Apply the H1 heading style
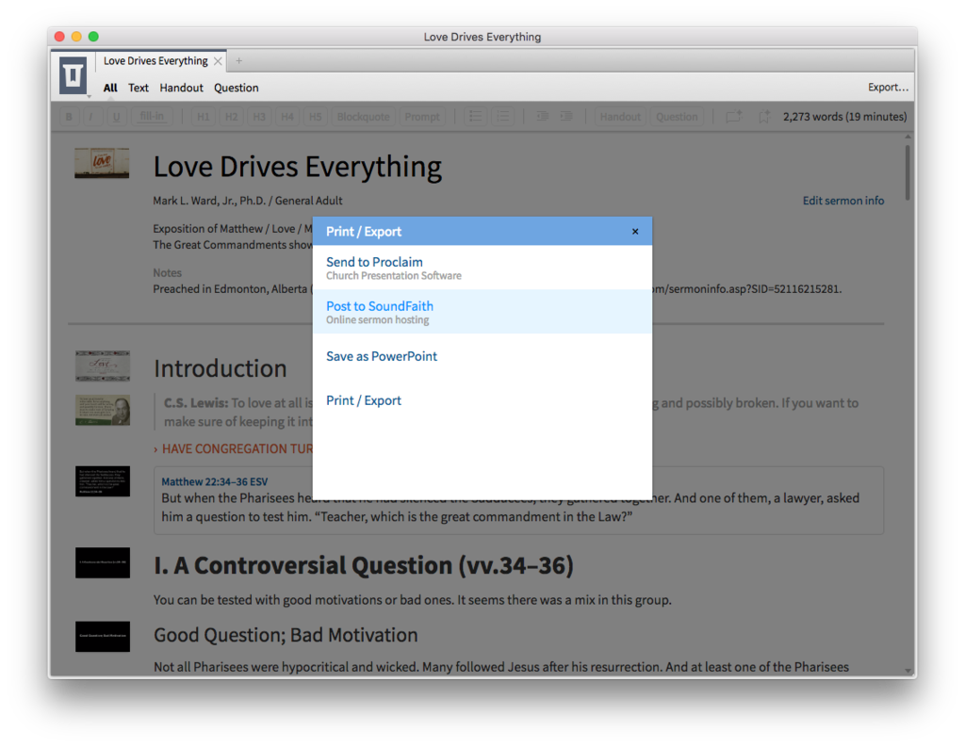 point(204,116)
